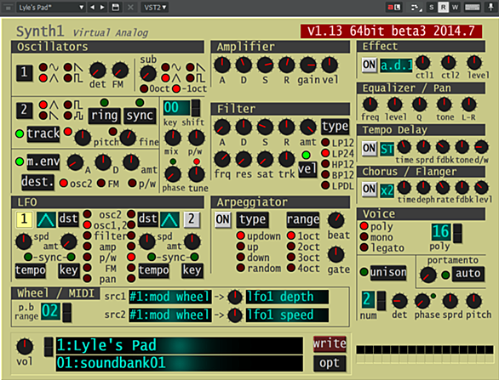This screenshot has height=380, width=499.
Task: Click the filter frq cutoff knob
Action: pyautogui.click(x=222, y=159)
